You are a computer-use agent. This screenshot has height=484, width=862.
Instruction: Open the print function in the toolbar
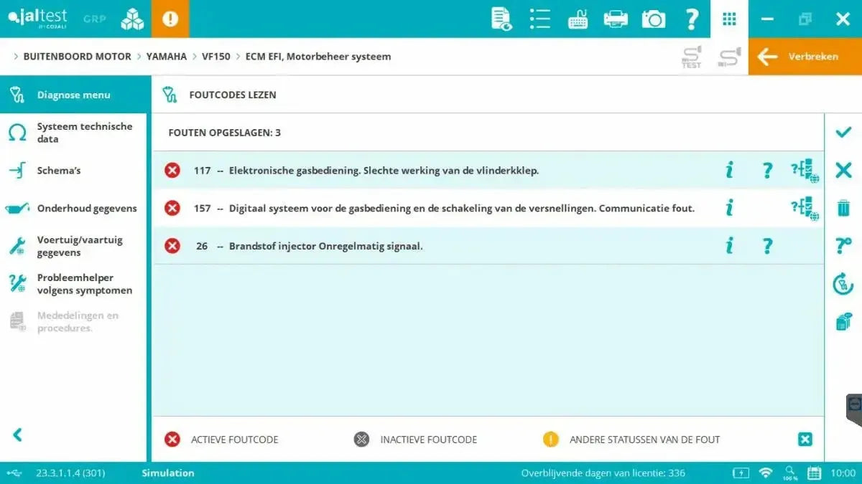pos(615,19)
